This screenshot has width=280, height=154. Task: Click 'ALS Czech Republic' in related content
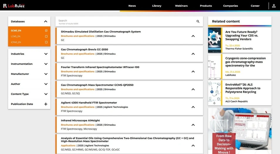(237, 101)
